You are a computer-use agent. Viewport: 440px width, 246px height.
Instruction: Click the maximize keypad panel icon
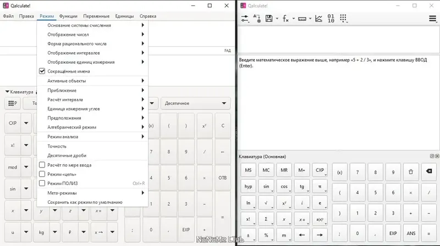[x=432, y=156]
